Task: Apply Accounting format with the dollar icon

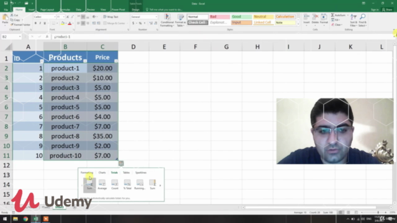Action: click(133, 24)
